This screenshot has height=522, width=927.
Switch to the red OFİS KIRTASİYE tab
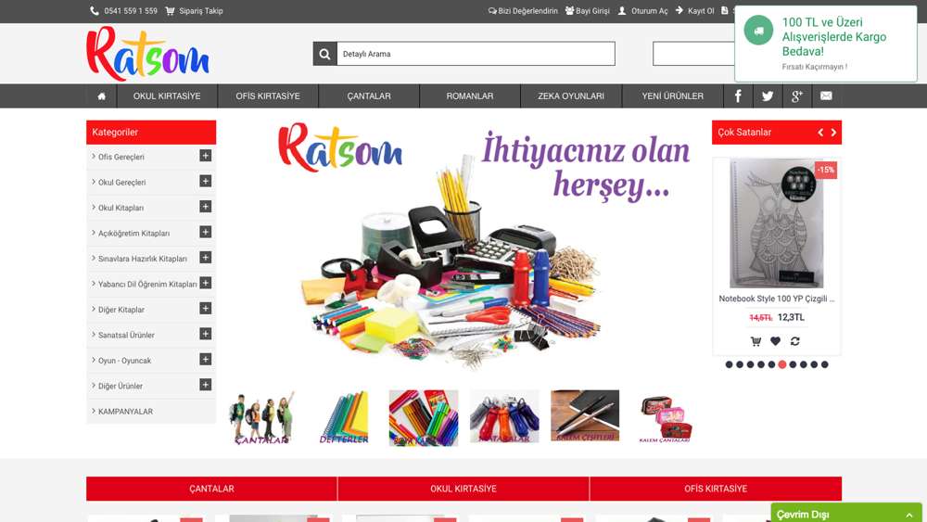(x=716, y=489)
